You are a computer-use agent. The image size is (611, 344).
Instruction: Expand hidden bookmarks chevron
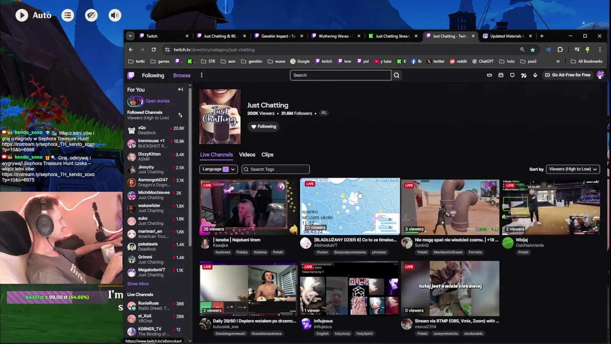(558, 61)
